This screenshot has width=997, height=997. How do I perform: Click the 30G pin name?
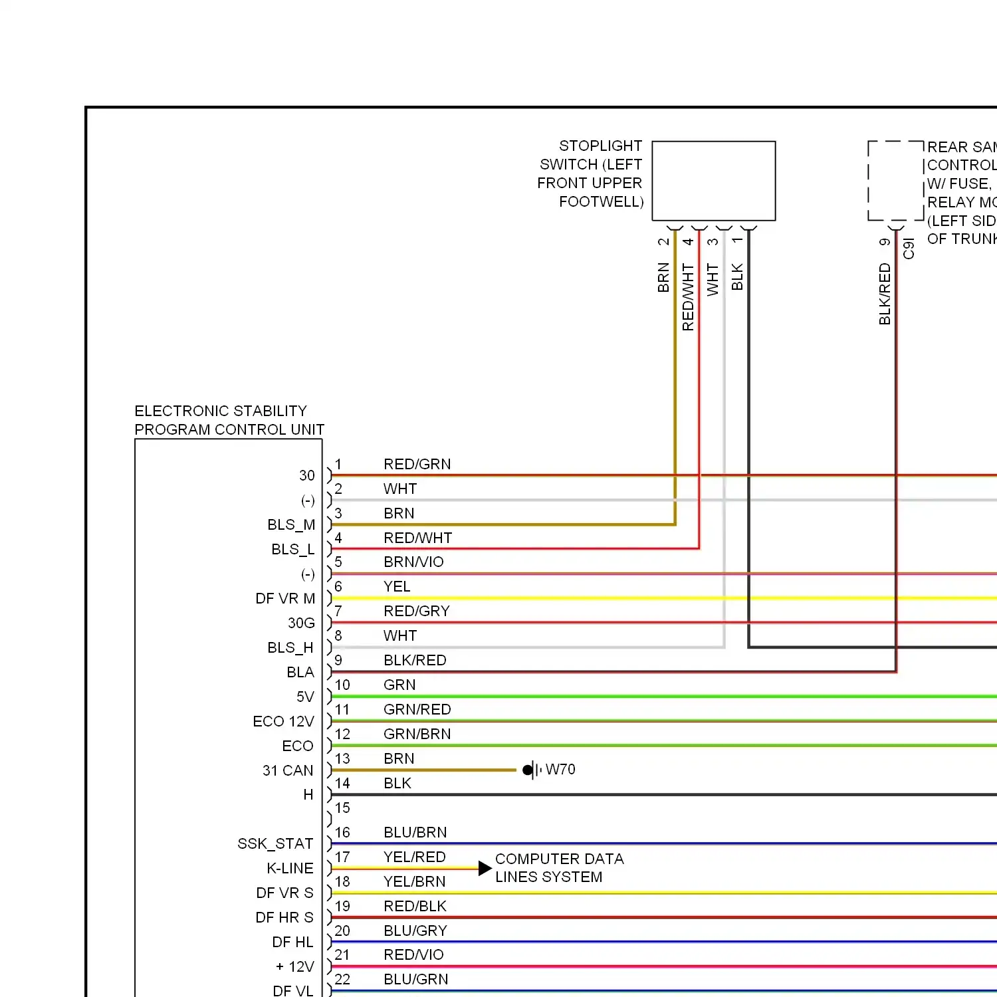(301, 623)
